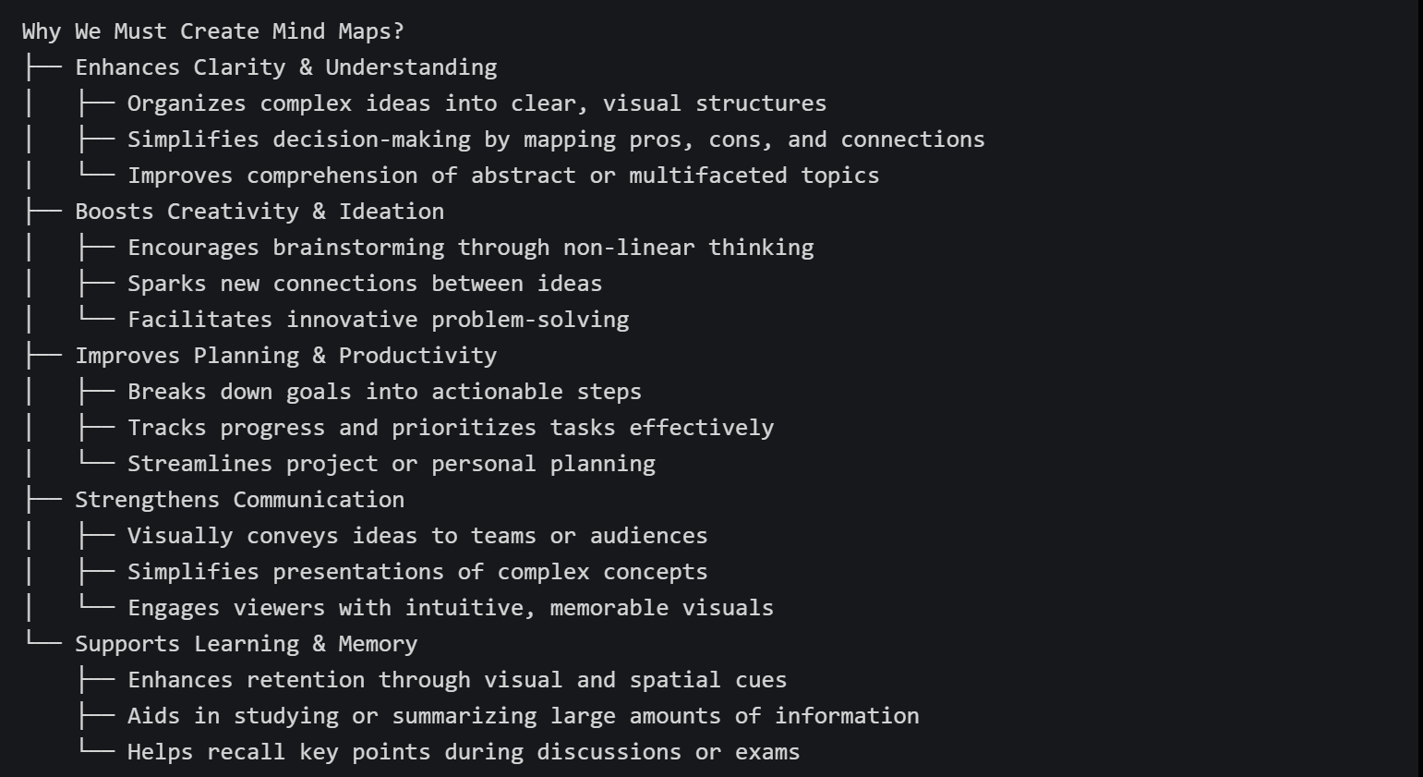Select the 'Improves Planning & Productivity' branch
The height and width of the screenshot is (777, 1423).
point(285,356)
